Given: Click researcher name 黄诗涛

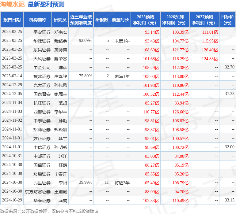Looking at the screenshot, I should pyautogui.click(x=61, y=50).
